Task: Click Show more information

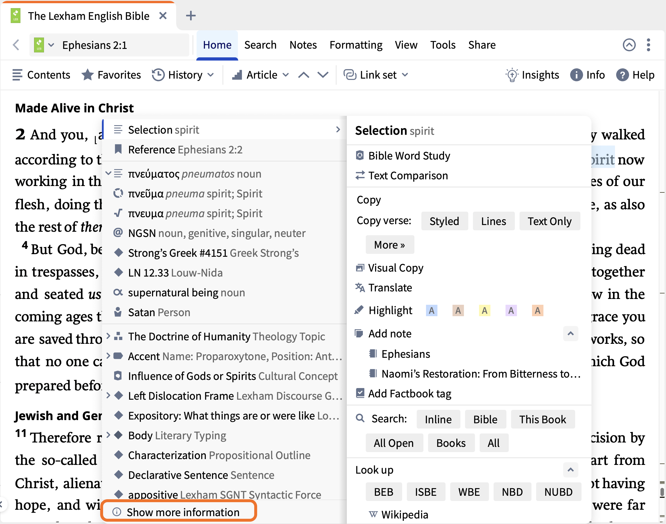Action: (179, 512)
